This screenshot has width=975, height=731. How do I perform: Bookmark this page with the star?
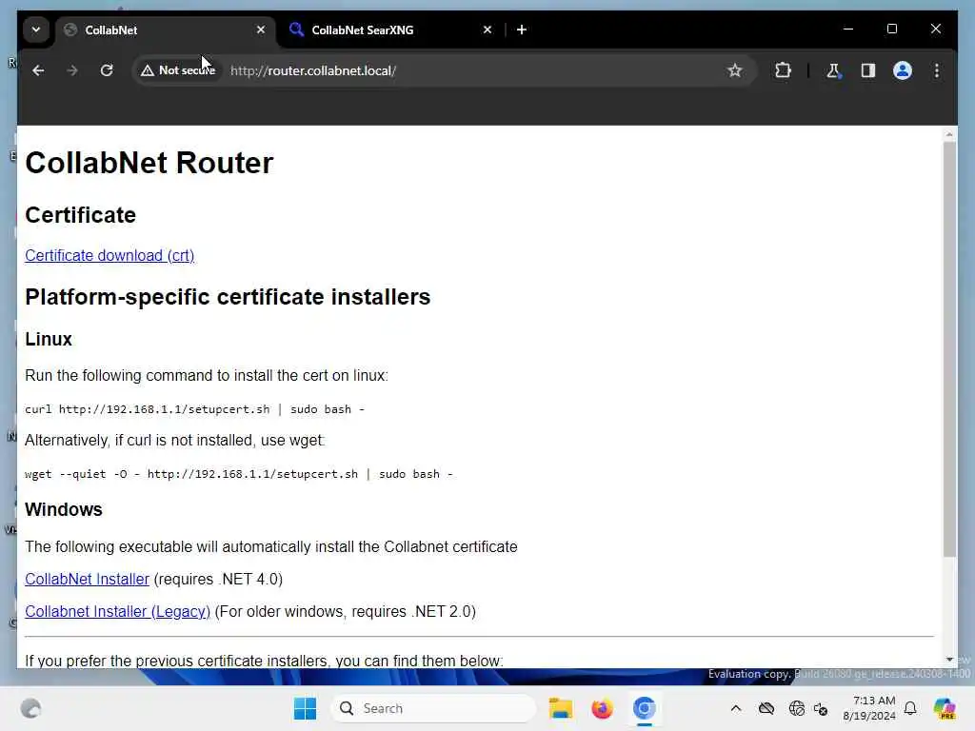click(734, 70)
